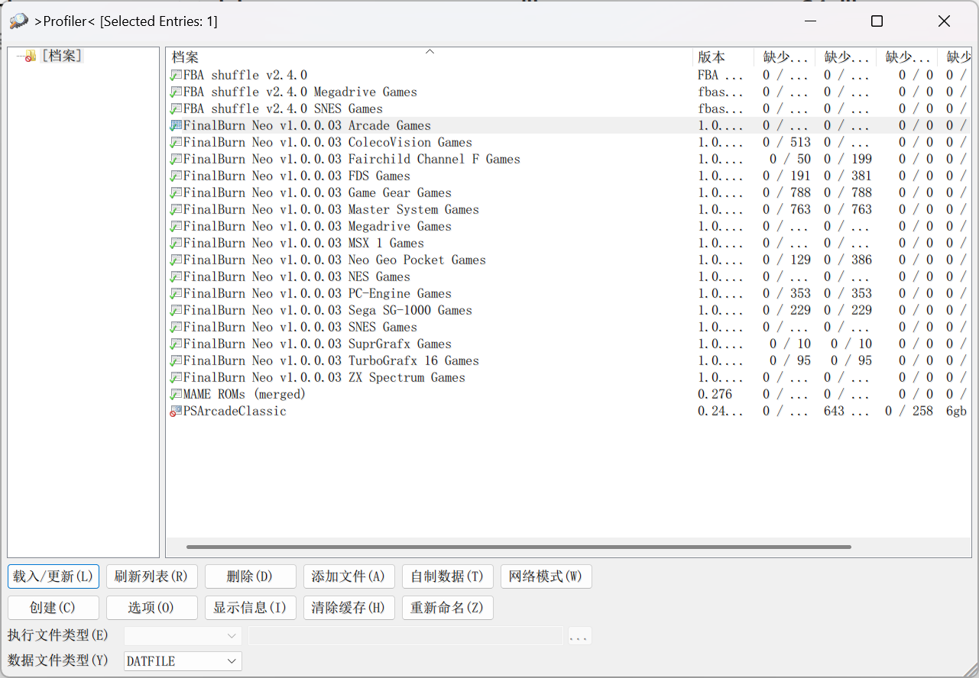Open the 执行文件类型 dropdown

click(x=183, y=636)
